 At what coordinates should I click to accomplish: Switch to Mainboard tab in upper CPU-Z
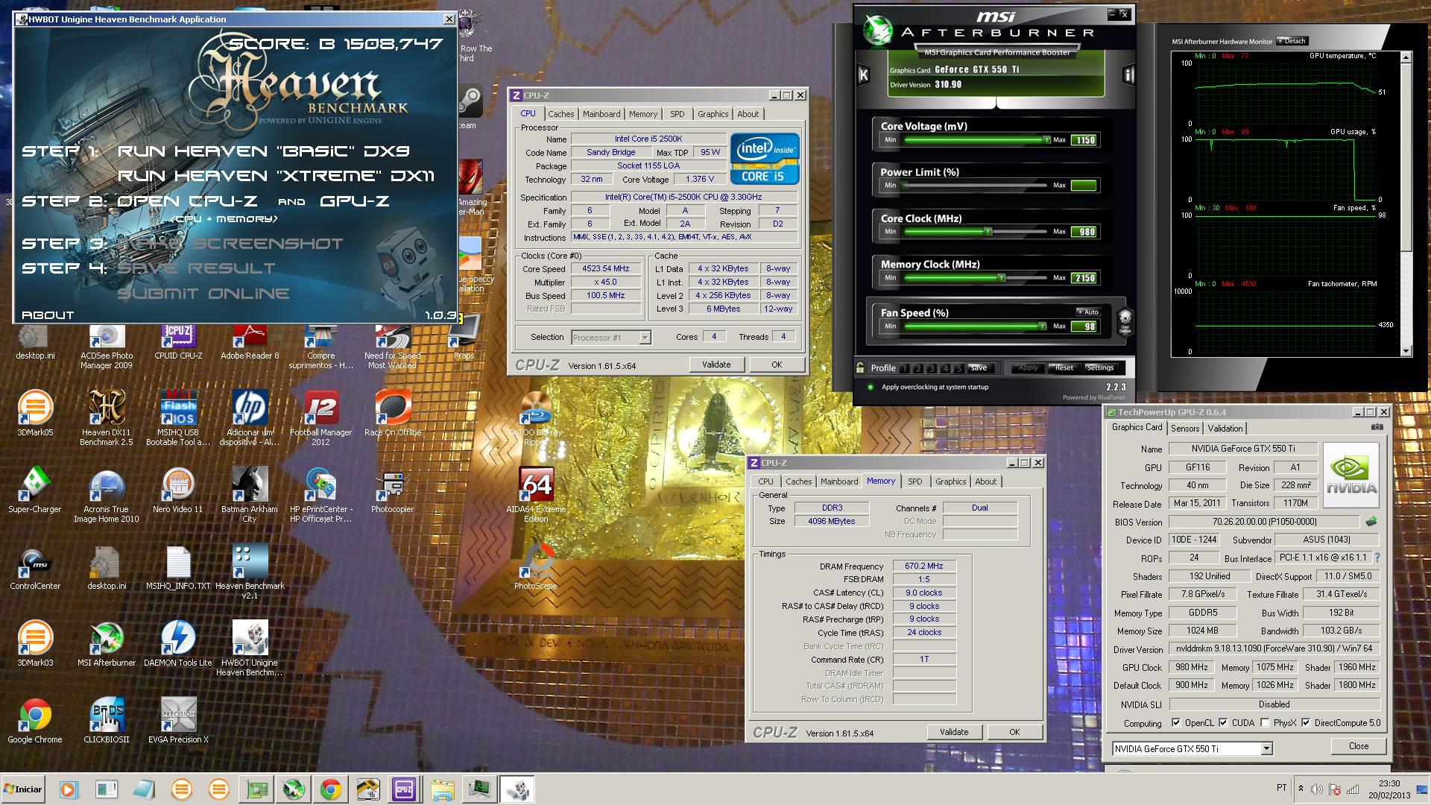click(x=601, y=114)
